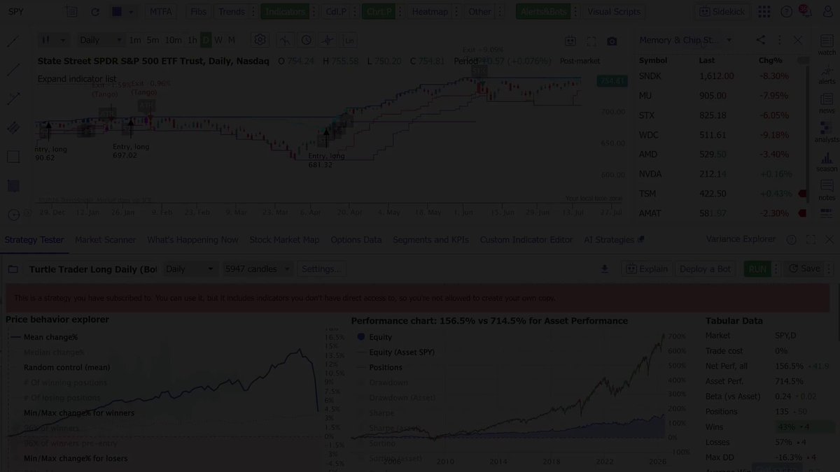Viewport: 840px width, 472px height.
Task: Toggle the Indicators button on toolbar
Action: click(286, 12)
